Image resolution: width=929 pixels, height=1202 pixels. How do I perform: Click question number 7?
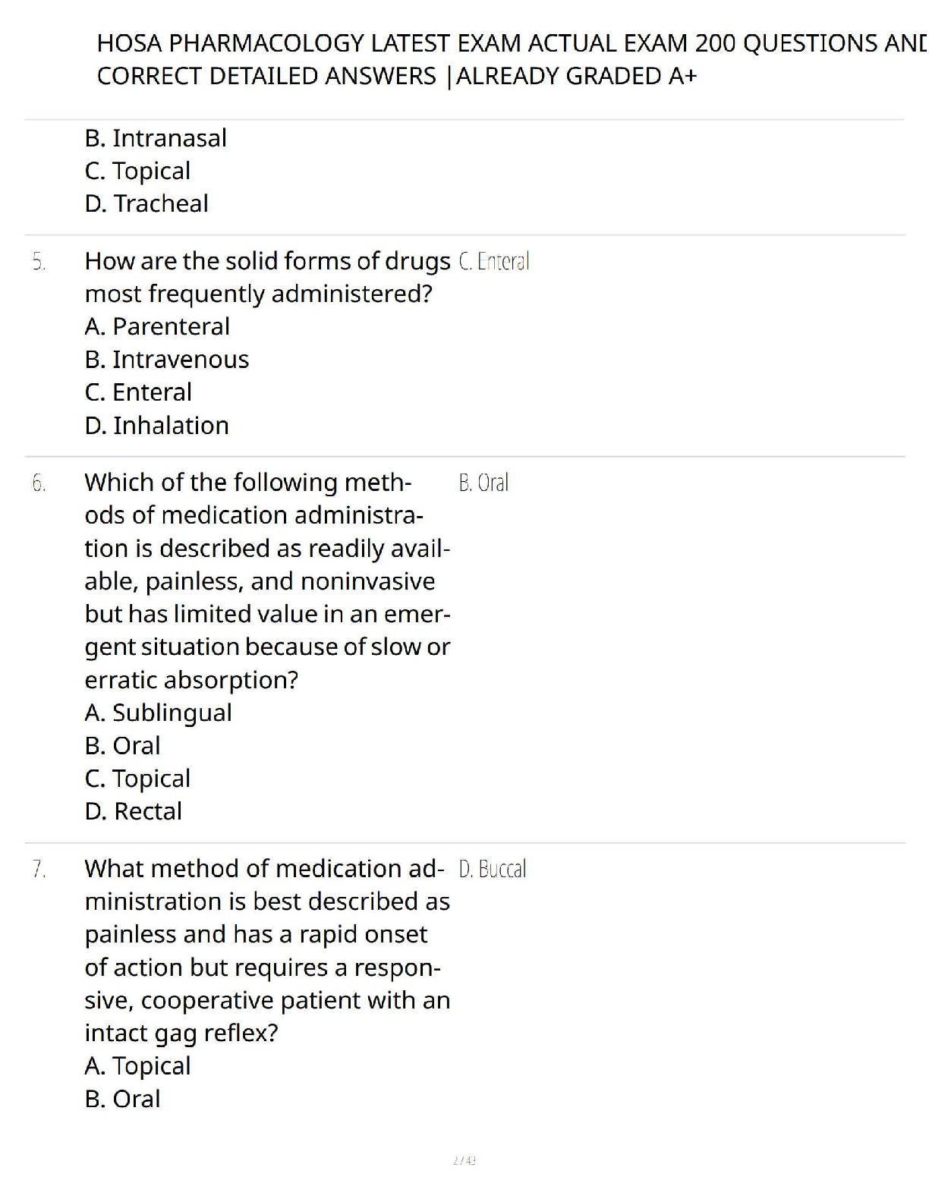pyautogui.click(x=39, y=869)
